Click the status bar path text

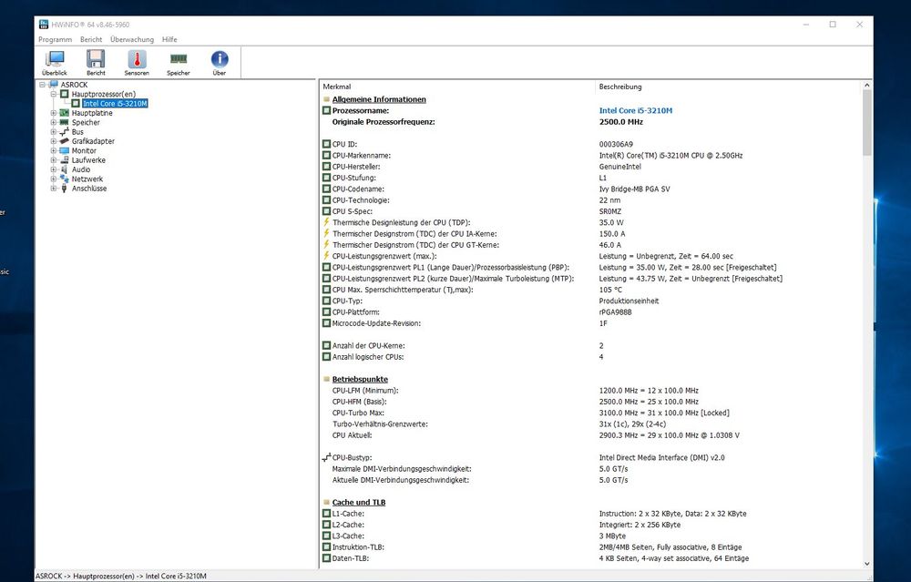click(121, 577)
